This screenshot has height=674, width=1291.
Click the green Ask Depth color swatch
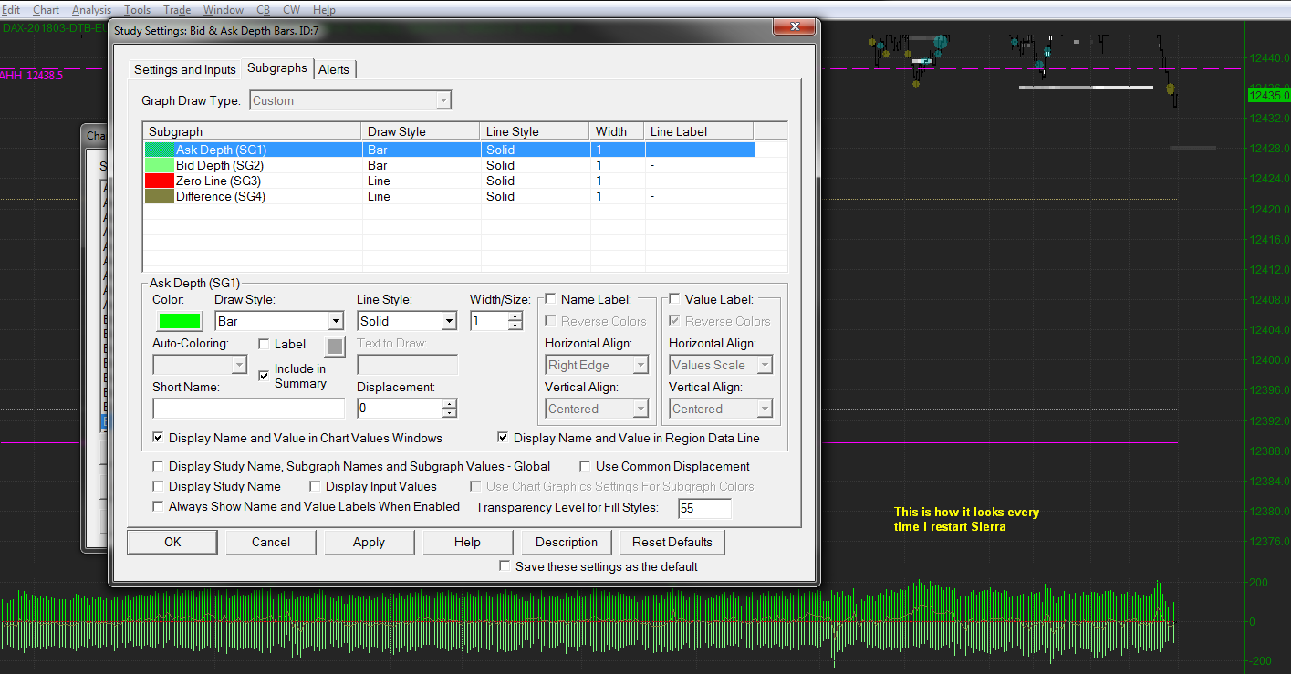[180, 321]
